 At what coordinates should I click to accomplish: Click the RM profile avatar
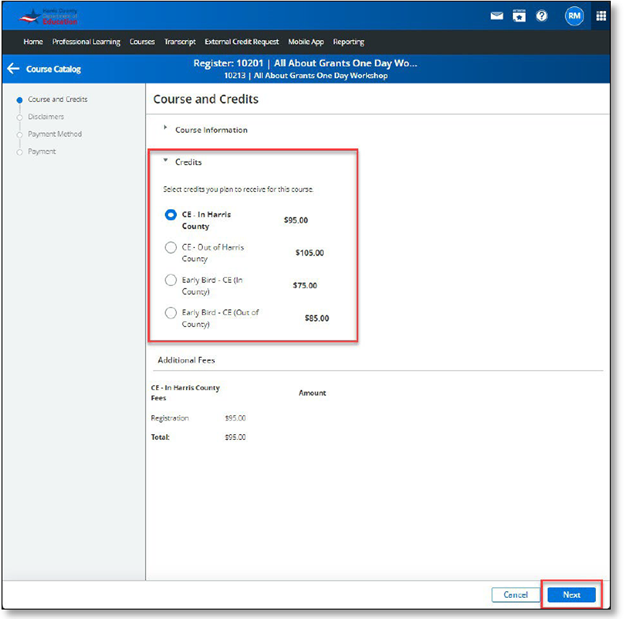point(574,16)
